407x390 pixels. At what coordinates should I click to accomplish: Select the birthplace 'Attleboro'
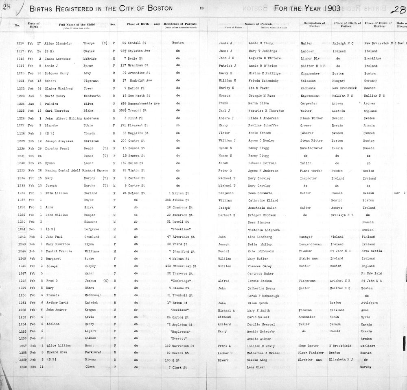(370, 303)
